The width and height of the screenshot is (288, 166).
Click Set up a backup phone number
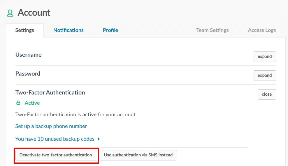pyautogui.click(x=51, y=126)
